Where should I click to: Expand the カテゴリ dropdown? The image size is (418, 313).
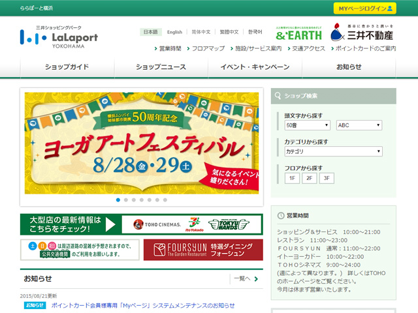click(x=333, y=151)
